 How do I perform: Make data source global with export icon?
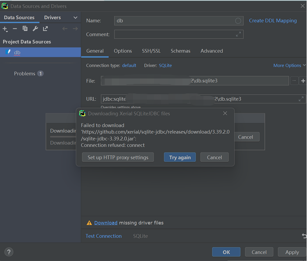coord(45,29)
